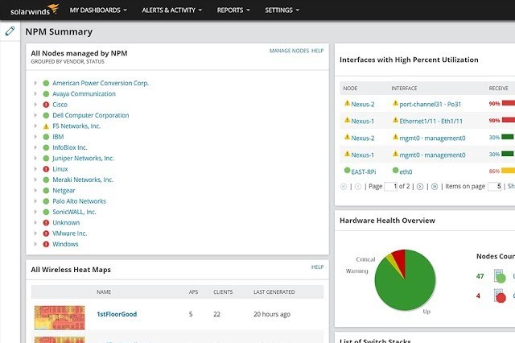Click green status icon for American Power Conversion Corp.

pyautogui.click(x=46, y=83)
